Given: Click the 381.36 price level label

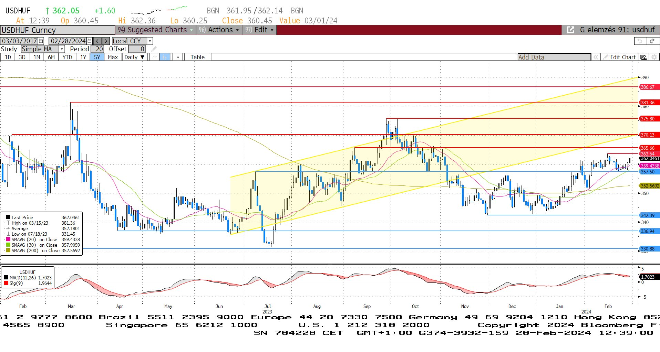Looking at the screenshot, I should point(649,103).
